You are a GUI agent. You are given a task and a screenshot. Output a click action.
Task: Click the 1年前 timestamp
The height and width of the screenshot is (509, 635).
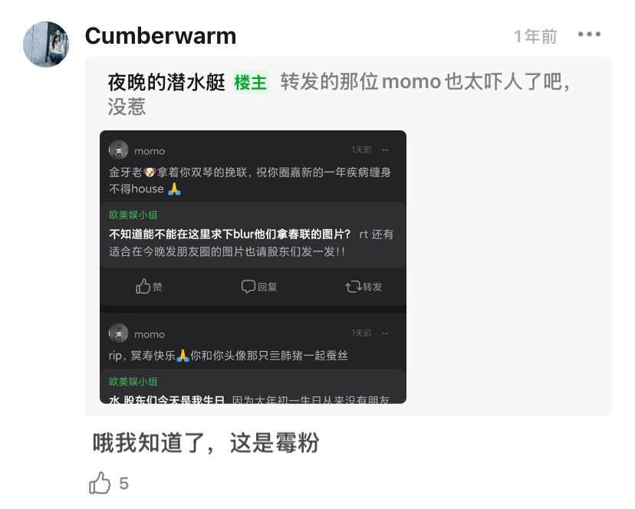pyautogui.click(x=535, y=37)
